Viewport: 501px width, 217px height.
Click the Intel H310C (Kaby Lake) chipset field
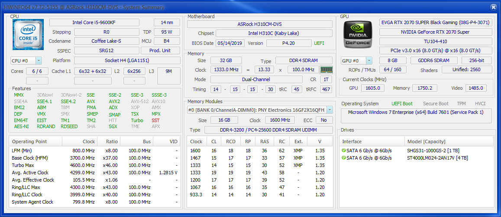(x=274, y=33)
